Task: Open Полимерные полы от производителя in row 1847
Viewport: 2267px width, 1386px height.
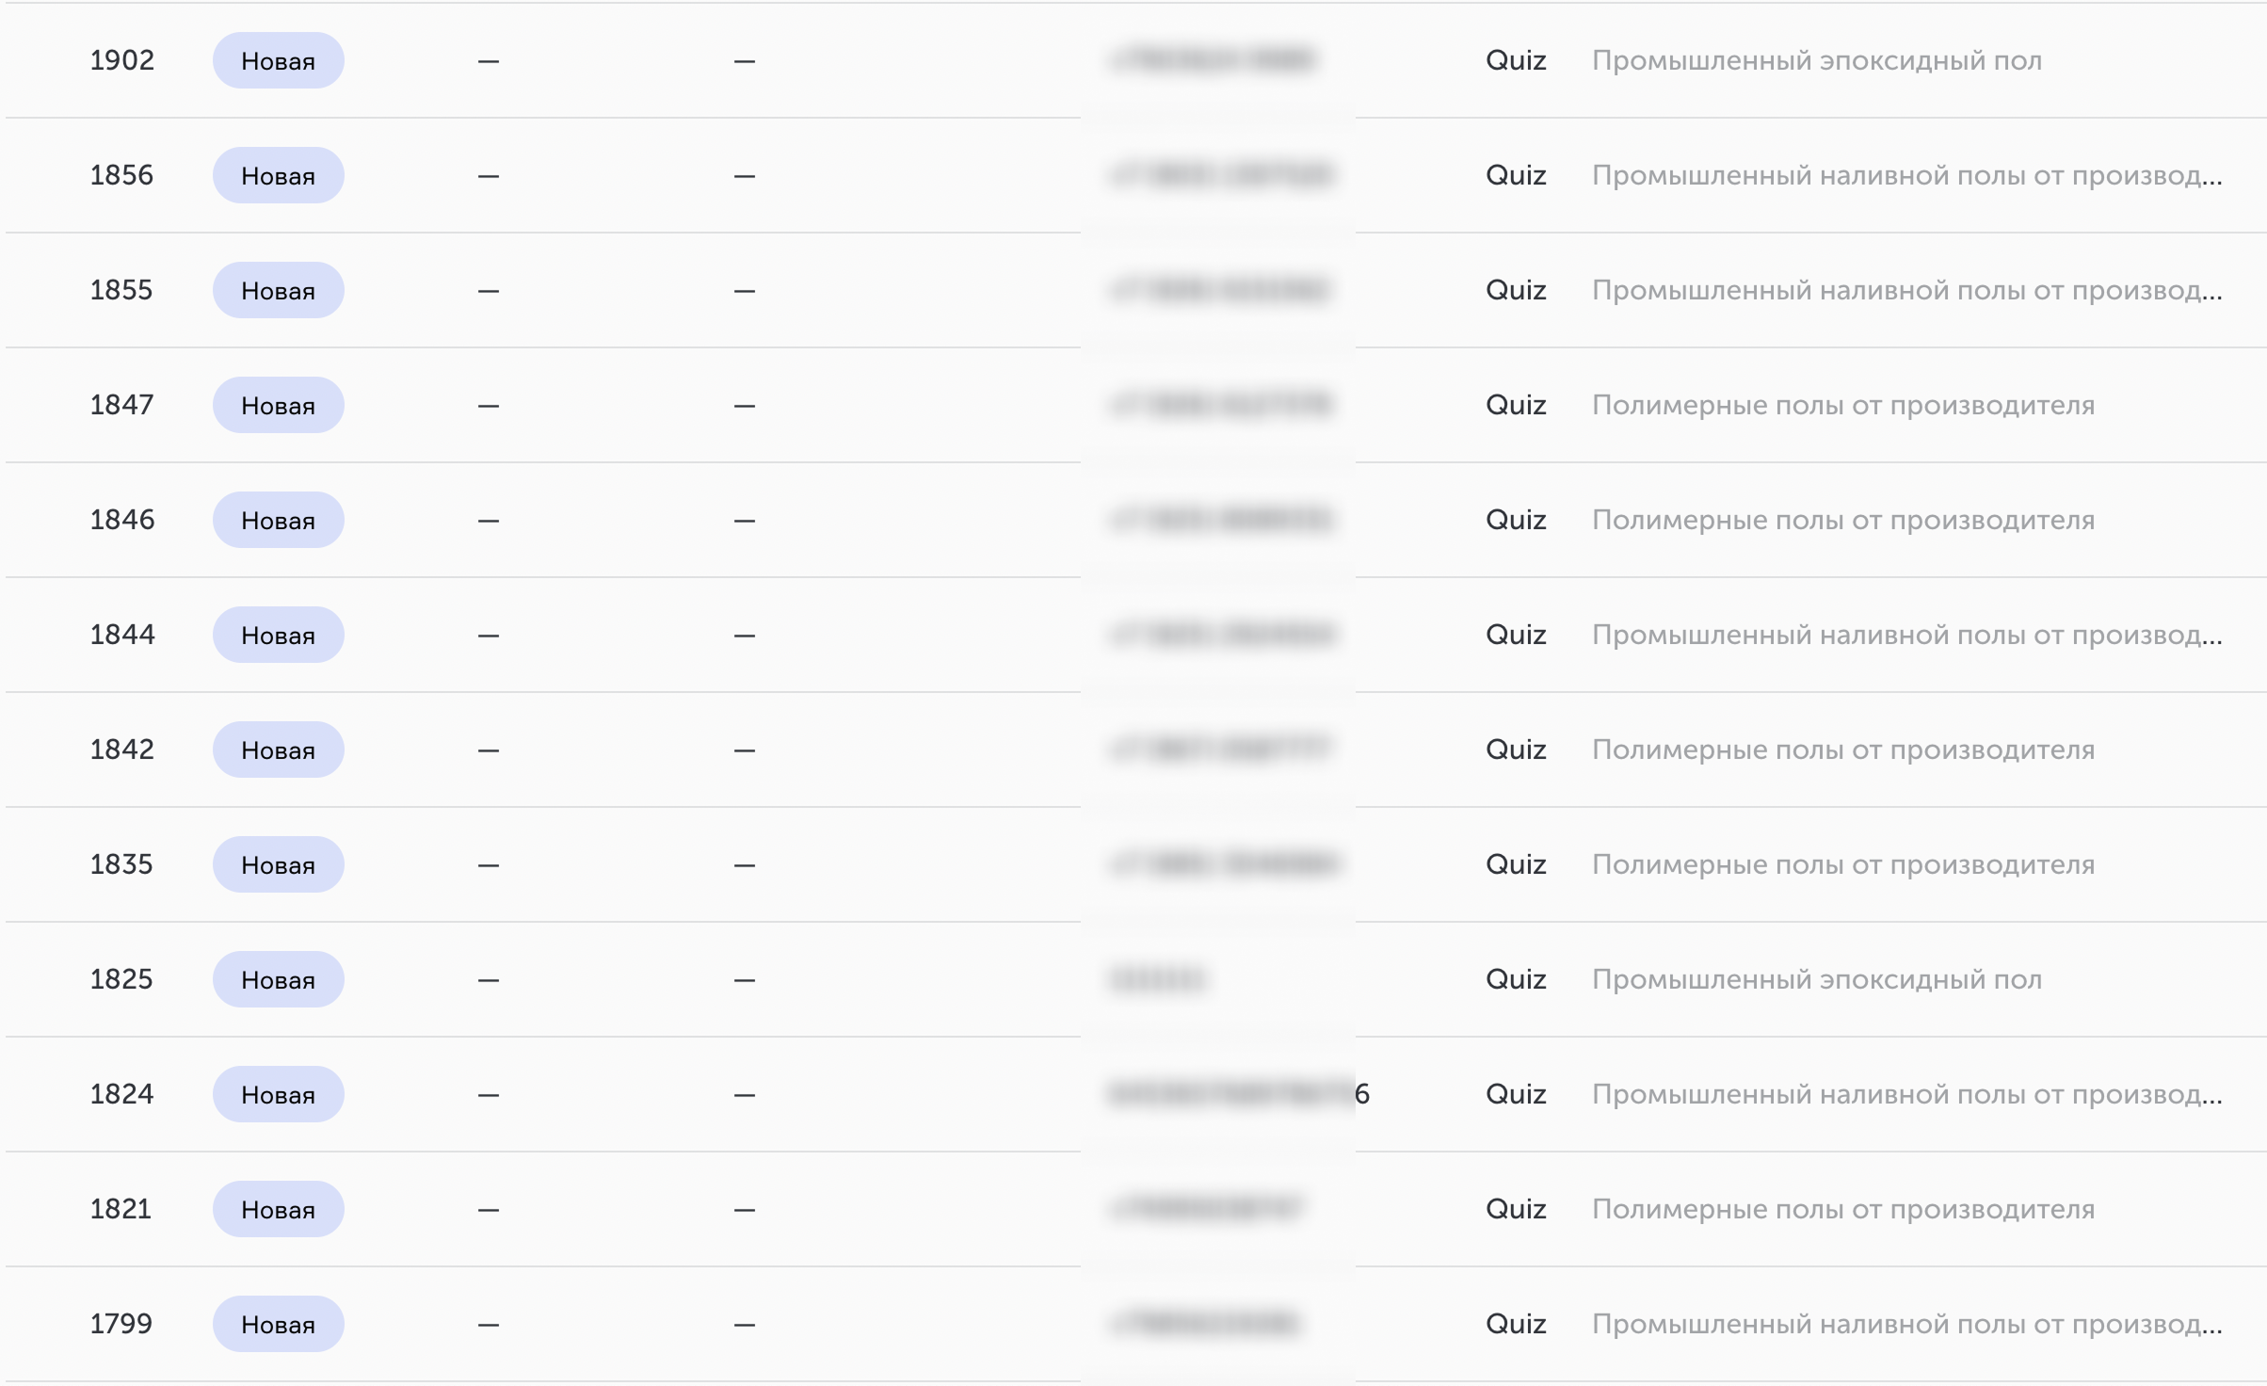Action: click(x=1843, y=406)
